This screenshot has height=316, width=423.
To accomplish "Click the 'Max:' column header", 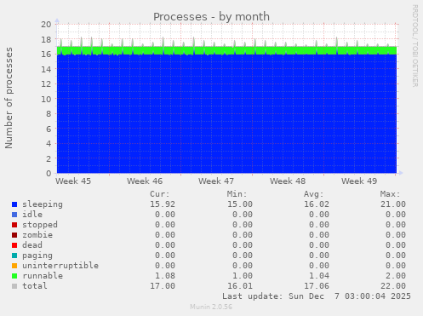I will 390,194.
